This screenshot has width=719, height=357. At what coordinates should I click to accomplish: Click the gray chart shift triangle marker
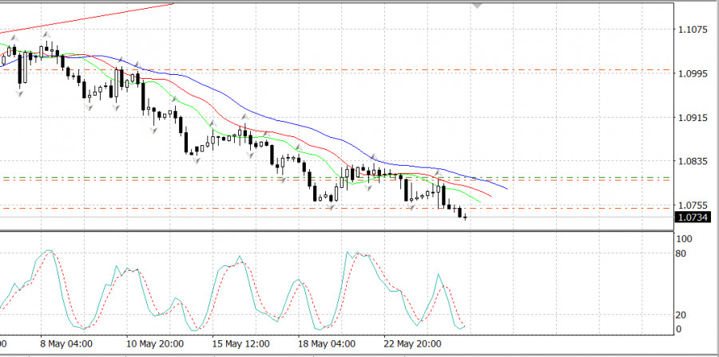coord(478,5)
